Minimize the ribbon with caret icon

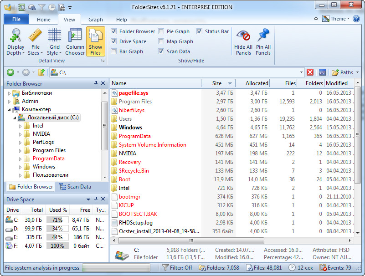point(316,19)
